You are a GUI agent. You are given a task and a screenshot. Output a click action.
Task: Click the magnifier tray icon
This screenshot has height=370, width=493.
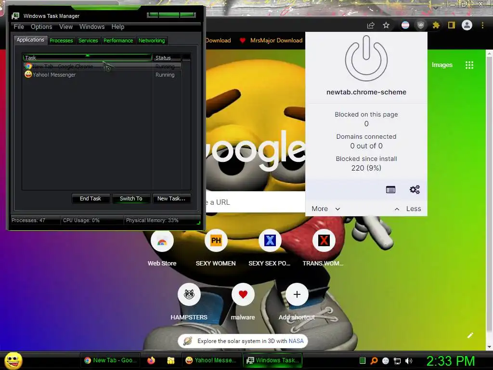[374, 361]
